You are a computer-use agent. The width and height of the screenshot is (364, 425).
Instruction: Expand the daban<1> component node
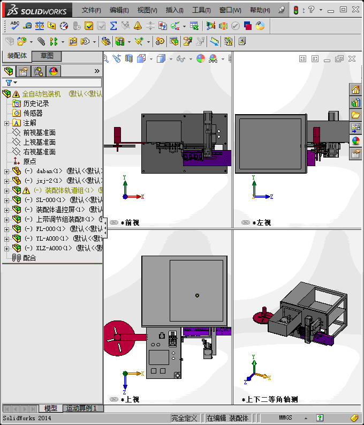6,172
